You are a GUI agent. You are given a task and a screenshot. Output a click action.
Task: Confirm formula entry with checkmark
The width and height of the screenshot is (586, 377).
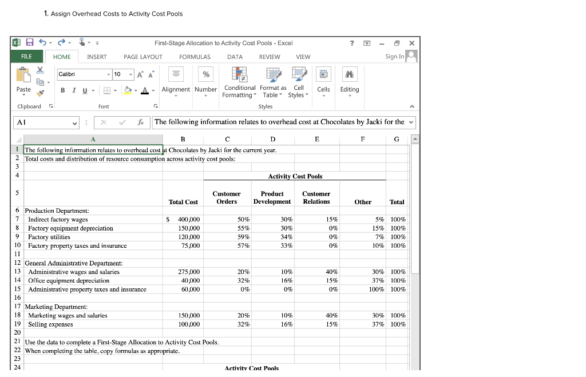(x=122, y=122)
